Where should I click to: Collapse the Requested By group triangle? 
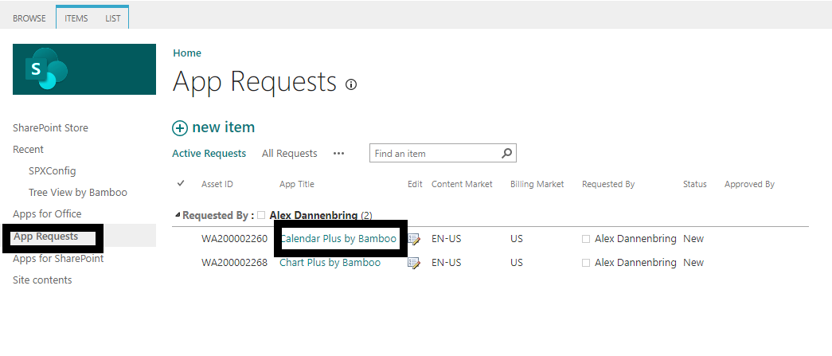coord(178,215)
